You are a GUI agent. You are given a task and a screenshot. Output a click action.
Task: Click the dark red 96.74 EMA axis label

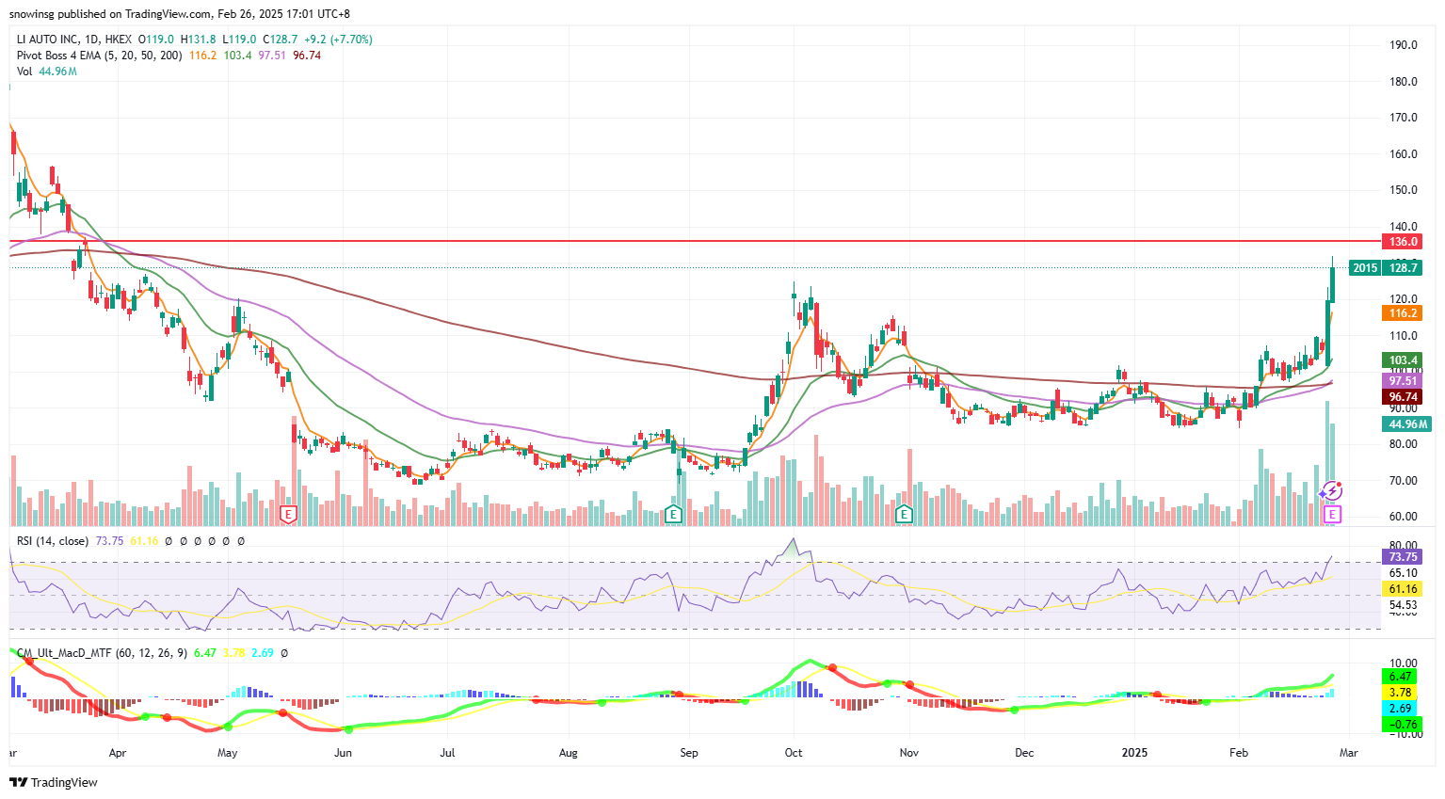coord(1403,397)
